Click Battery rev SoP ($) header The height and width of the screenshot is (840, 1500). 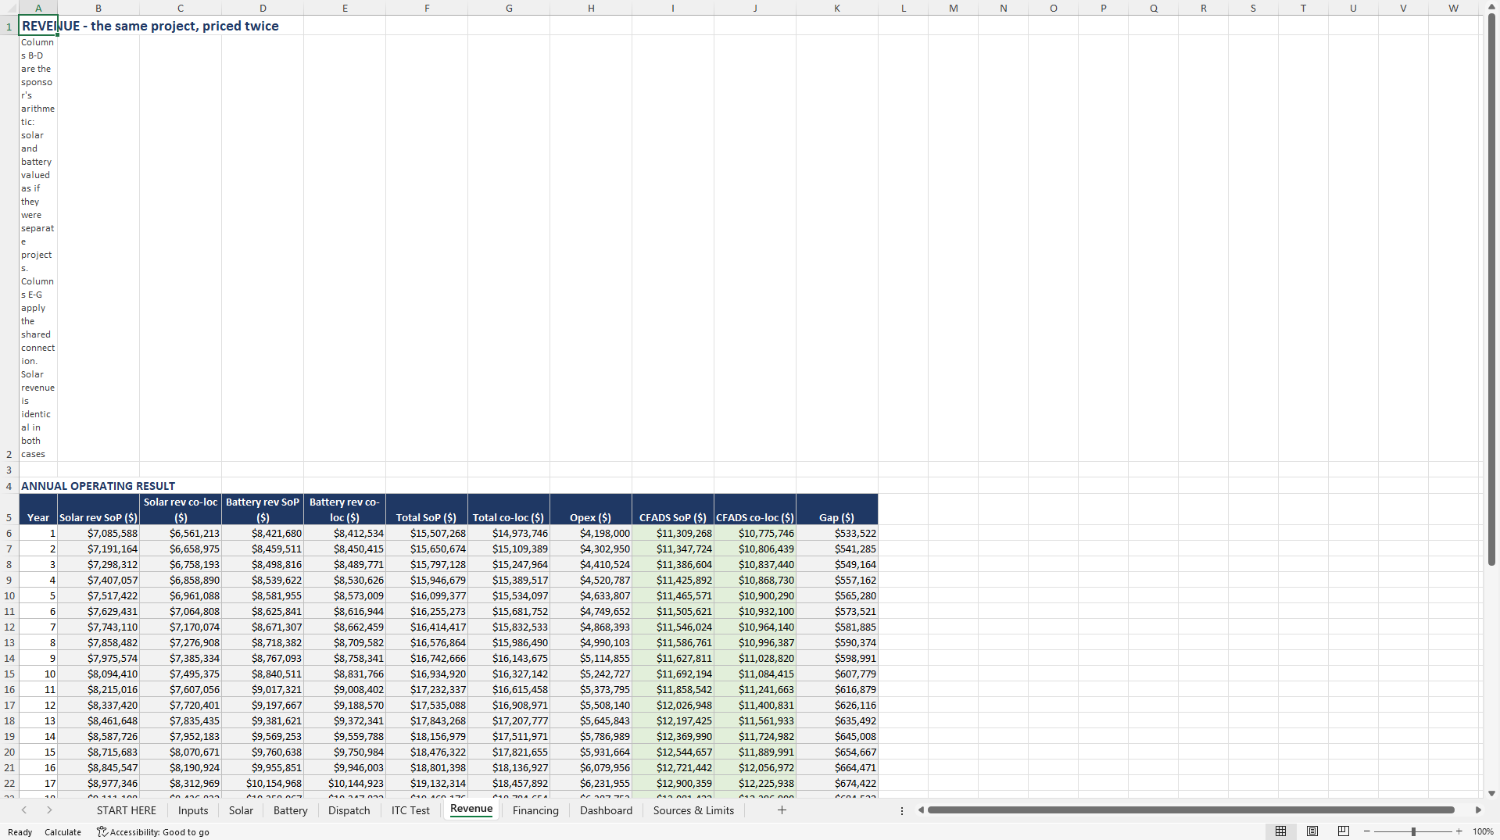click(263, 509)
